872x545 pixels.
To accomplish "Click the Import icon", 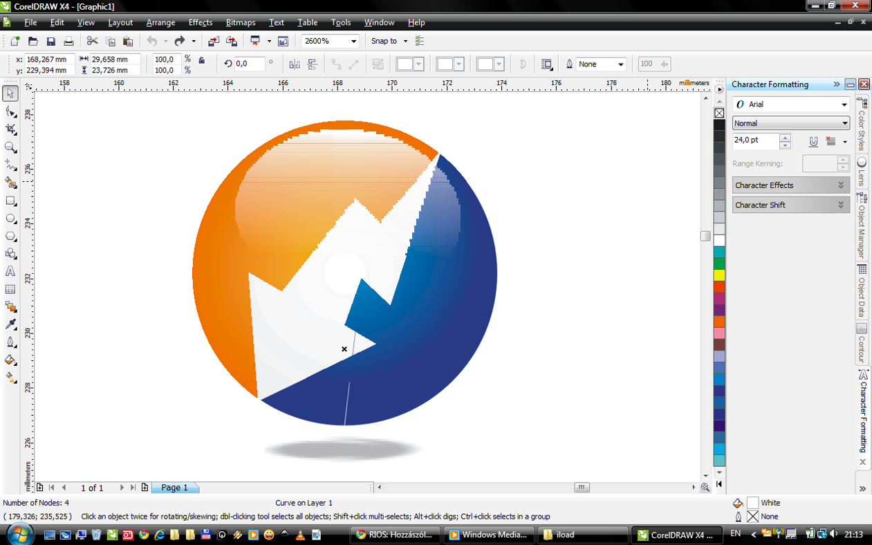I will point(214,41).
